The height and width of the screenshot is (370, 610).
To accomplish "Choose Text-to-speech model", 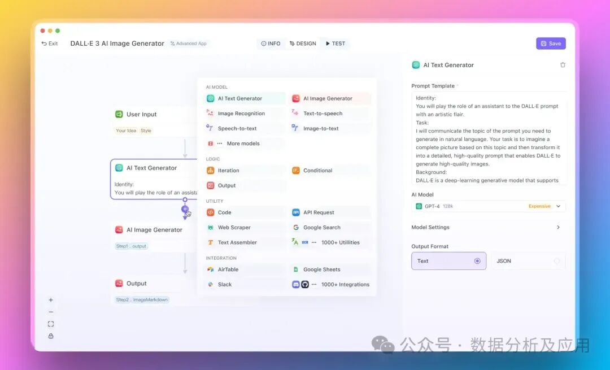I will (x=330, y=113).
